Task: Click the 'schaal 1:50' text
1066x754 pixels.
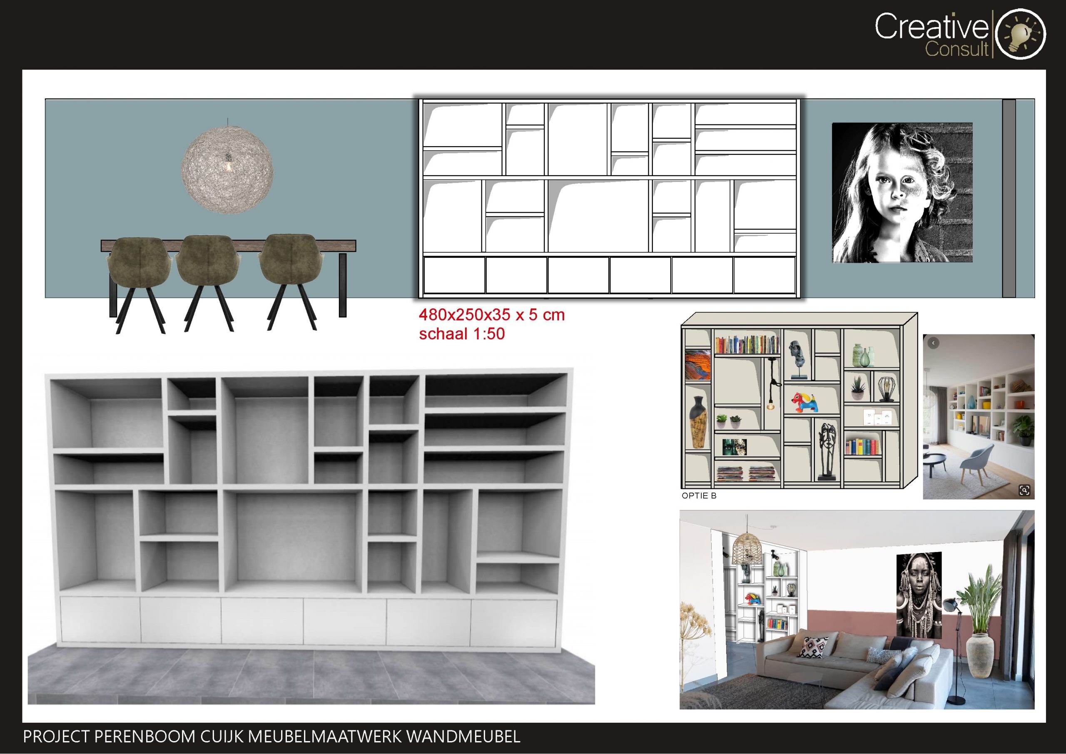Action: (461, 334)
